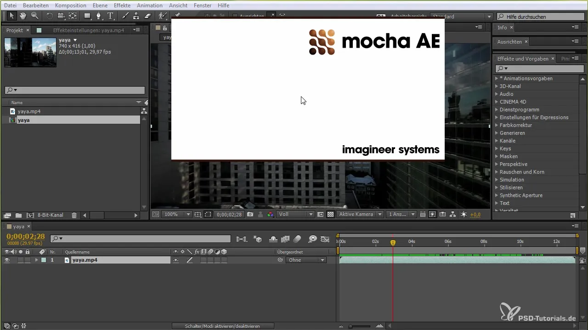The image size is (588, 330).
Task: Expand the yaya.mp4 layer properties
Action: point(36,260)
